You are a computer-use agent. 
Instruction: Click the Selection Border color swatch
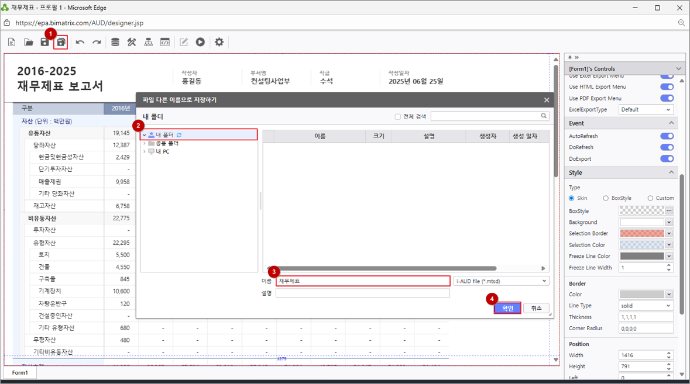[641, 234]
